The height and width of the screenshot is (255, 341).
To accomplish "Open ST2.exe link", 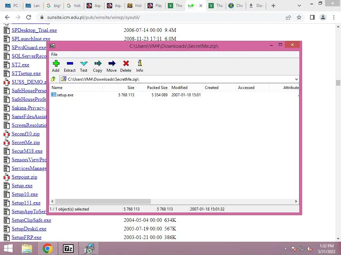I will click(x=20, y=65).
